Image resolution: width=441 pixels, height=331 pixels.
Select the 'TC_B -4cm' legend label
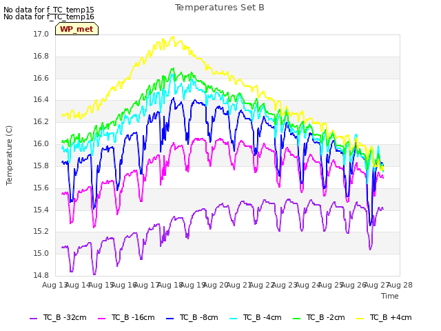(x=262, y=317)
